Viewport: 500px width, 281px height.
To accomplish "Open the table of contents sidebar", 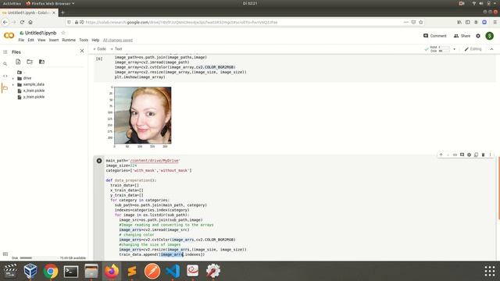I will click(x=5, y=52).
